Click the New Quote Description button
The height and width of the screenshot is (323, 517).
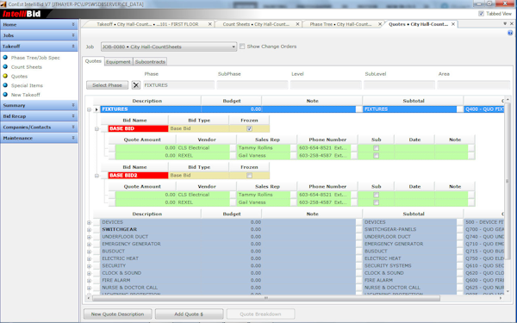tap(118, 314)
